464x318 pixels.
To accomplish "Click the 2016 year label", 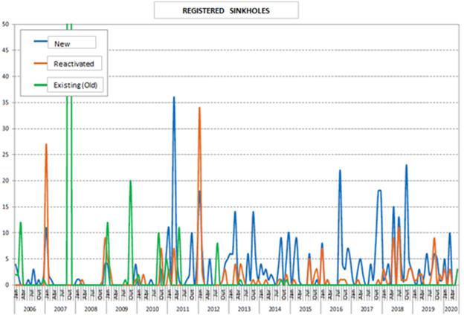I will click(336, 309).
